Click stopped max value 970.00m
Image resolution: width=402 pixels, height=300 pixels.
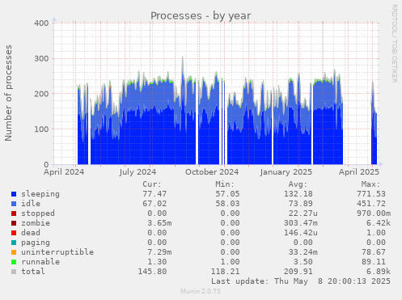coord(374,213)
